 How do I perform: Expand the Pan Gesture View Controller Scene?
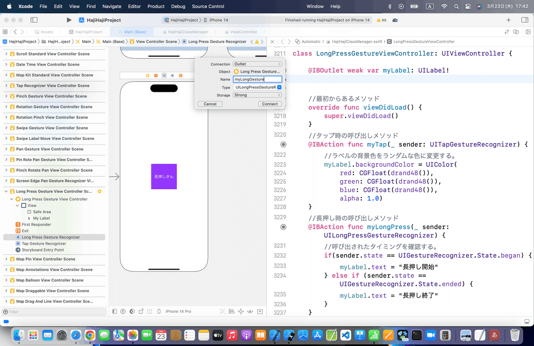(x=6, y=149)
